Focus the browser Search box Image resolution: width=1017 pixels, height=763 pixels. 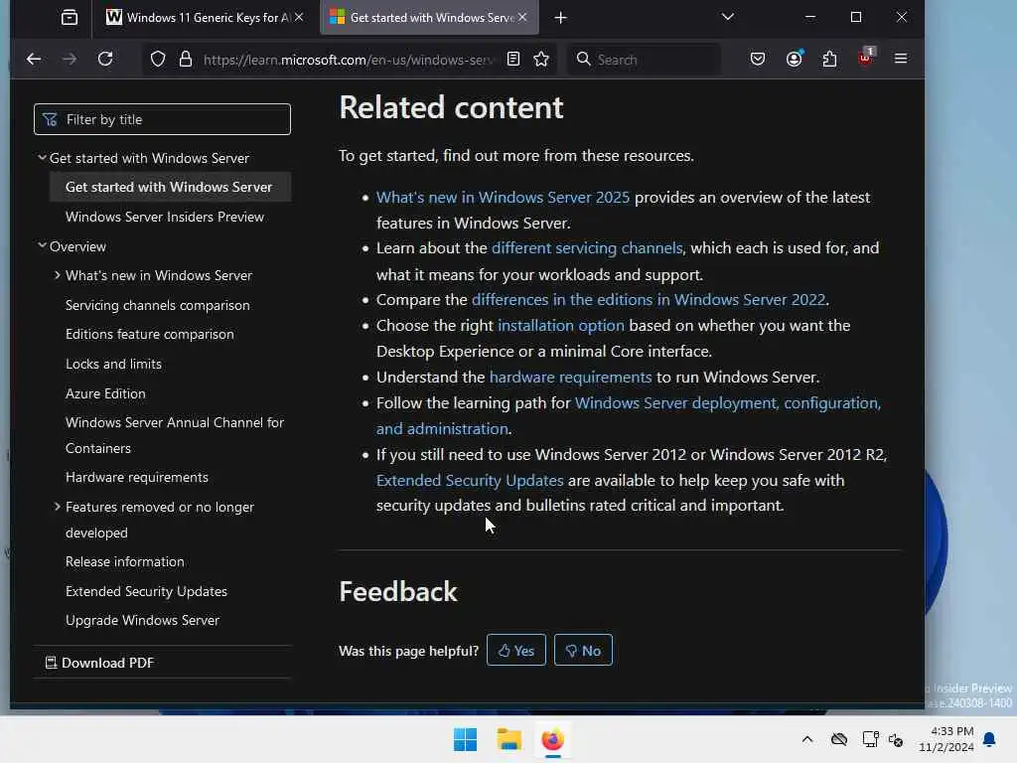645,60
